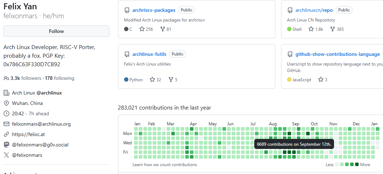View the 32 stars on archlinux-futils

155,80
